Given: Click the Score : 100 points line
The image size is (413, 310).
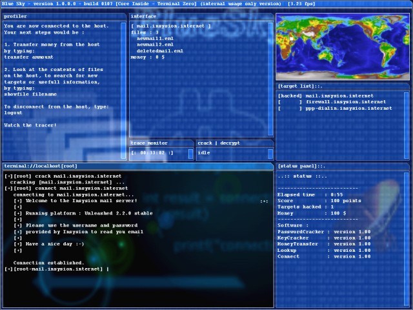Looking at the screenshot, I should point(319,201).
